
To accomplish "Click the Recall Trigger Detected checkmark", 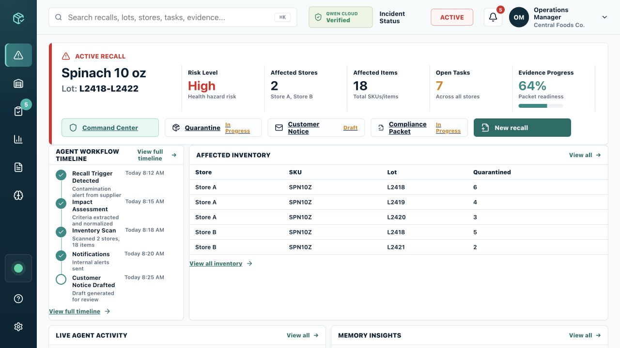I will tap(61, 175).
